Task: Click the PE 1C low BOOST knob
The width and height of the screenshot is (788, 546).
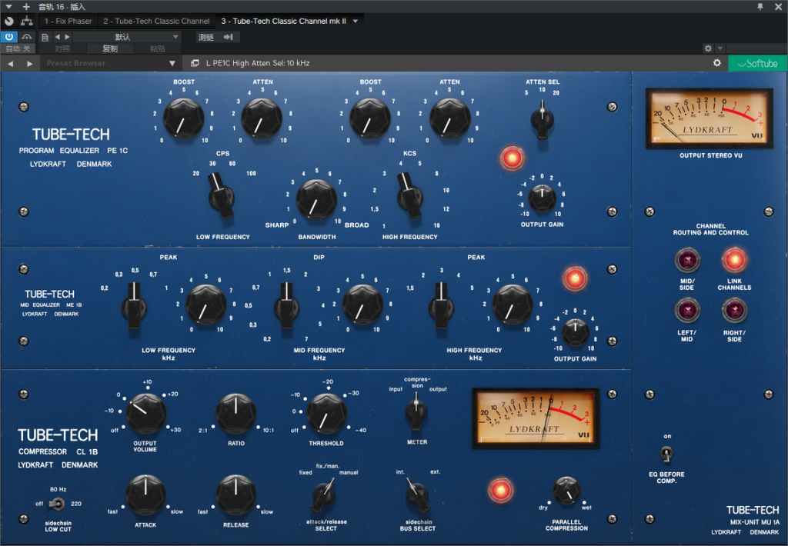Action: click(x=183, y=118)
